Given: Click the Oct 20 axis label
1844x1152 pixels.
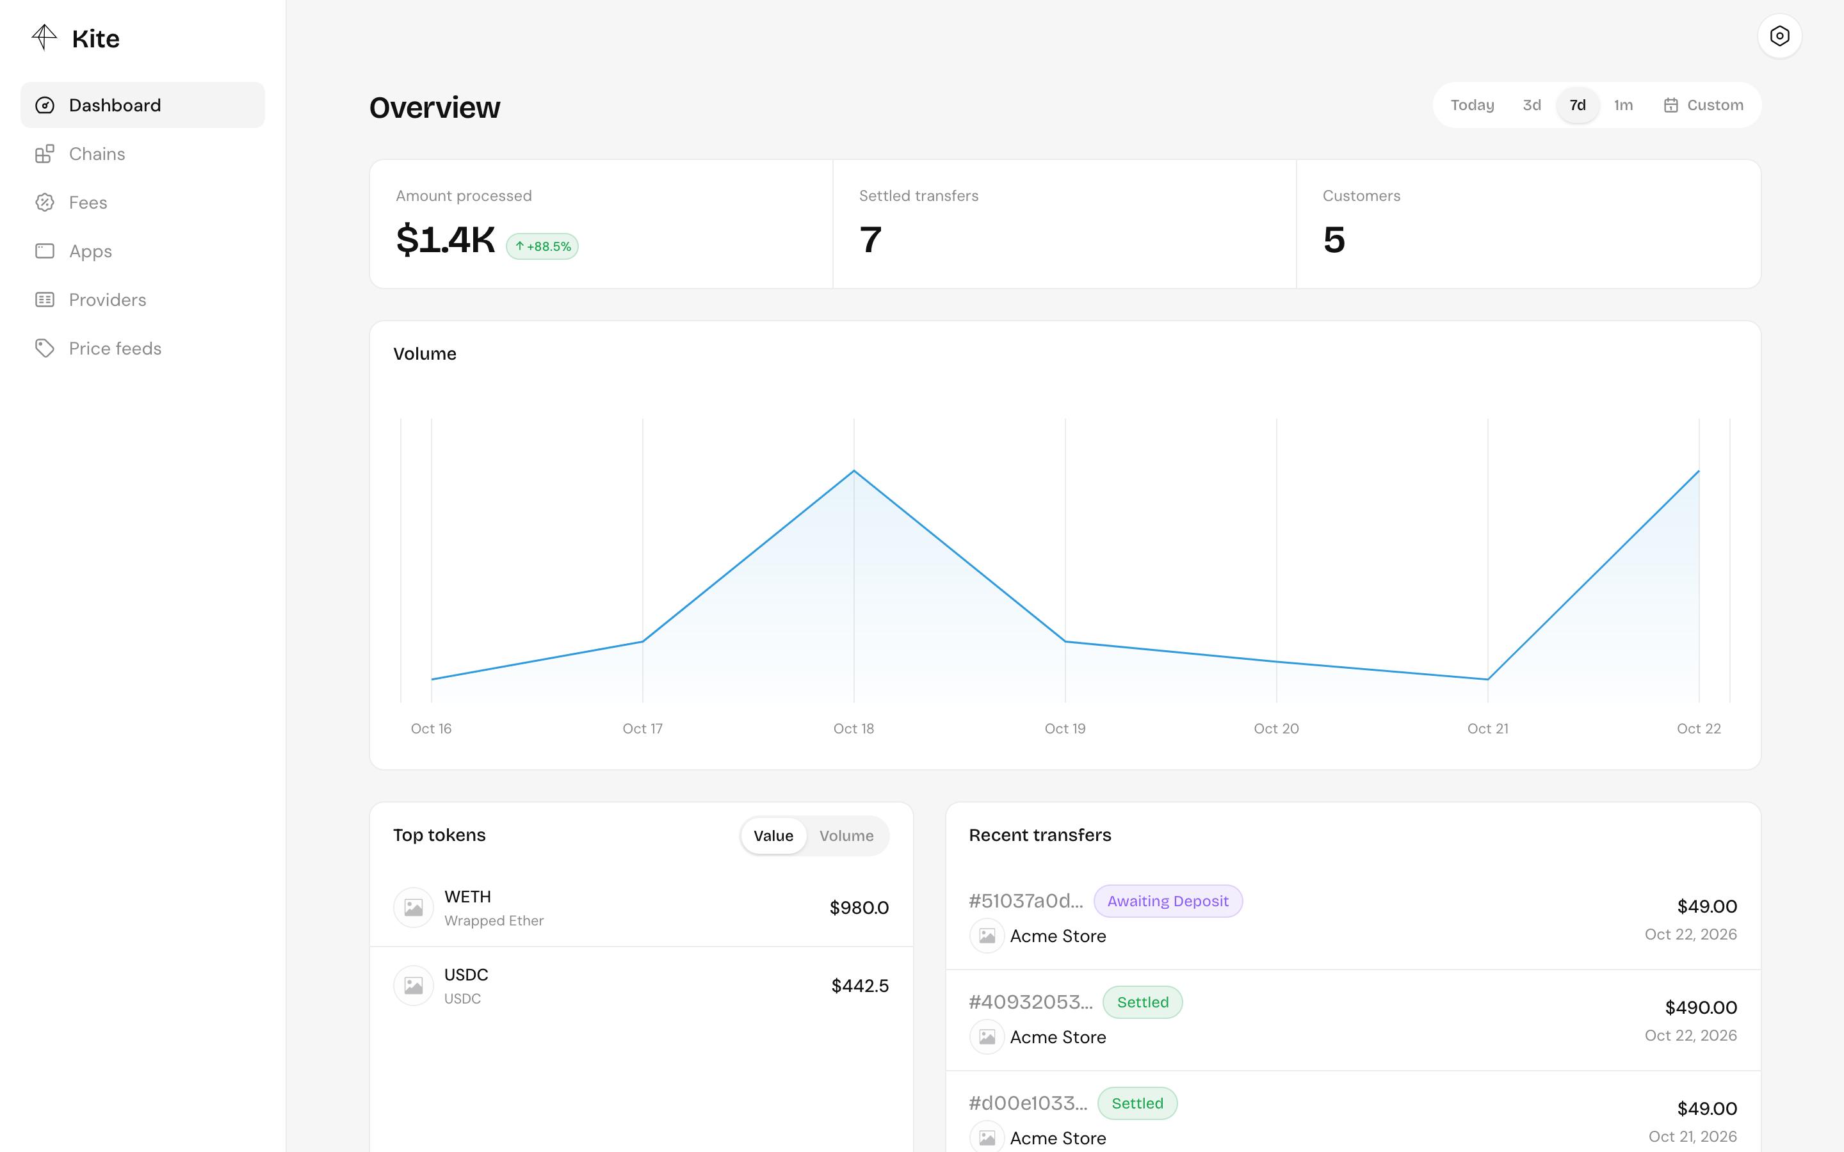Looking at the screenshot, I should pos(1276,729).
